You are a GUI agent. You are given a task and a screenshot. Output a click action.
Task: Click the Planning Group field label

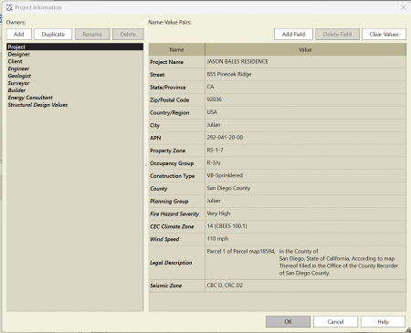[169, 202]
